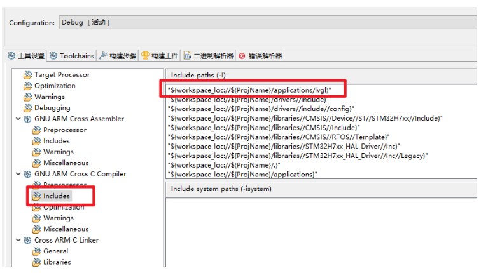Switch to the 工具设置 tab
The width and height of the screenshot is (481, 273).
point(26,56)
